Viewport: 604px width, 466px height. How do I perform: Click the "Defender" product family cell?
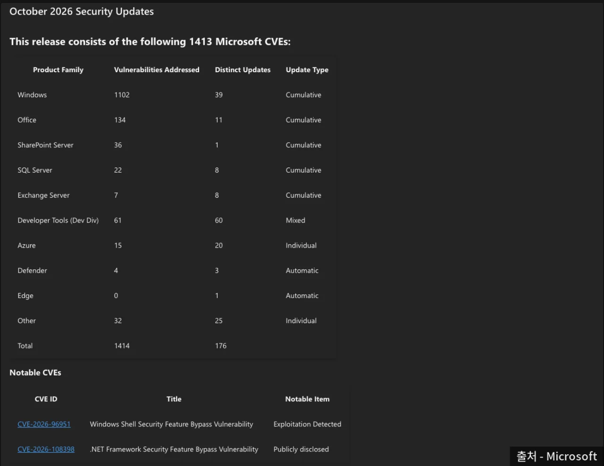32,270
